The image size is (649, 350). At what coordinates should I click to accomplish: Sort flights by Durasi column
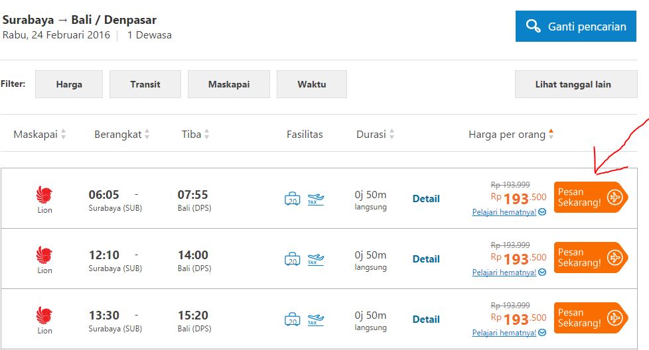(376, 135)
